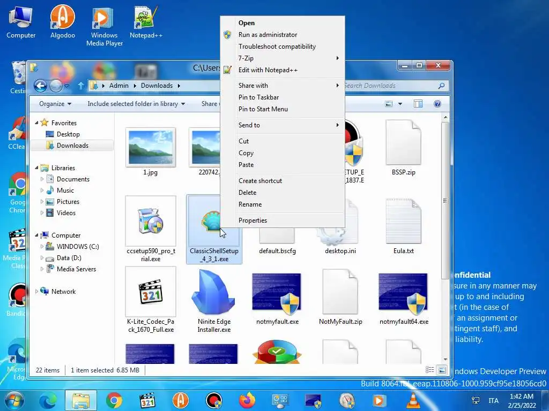Select Ninite Edge Installer.exe file
Screen dimensions: 549x411
coord(214,301)
